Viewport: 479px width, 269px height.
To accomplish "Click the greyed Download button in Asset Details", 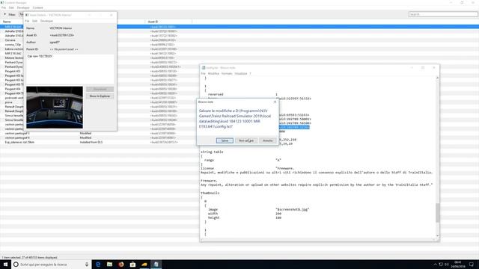I will (100, 89).
